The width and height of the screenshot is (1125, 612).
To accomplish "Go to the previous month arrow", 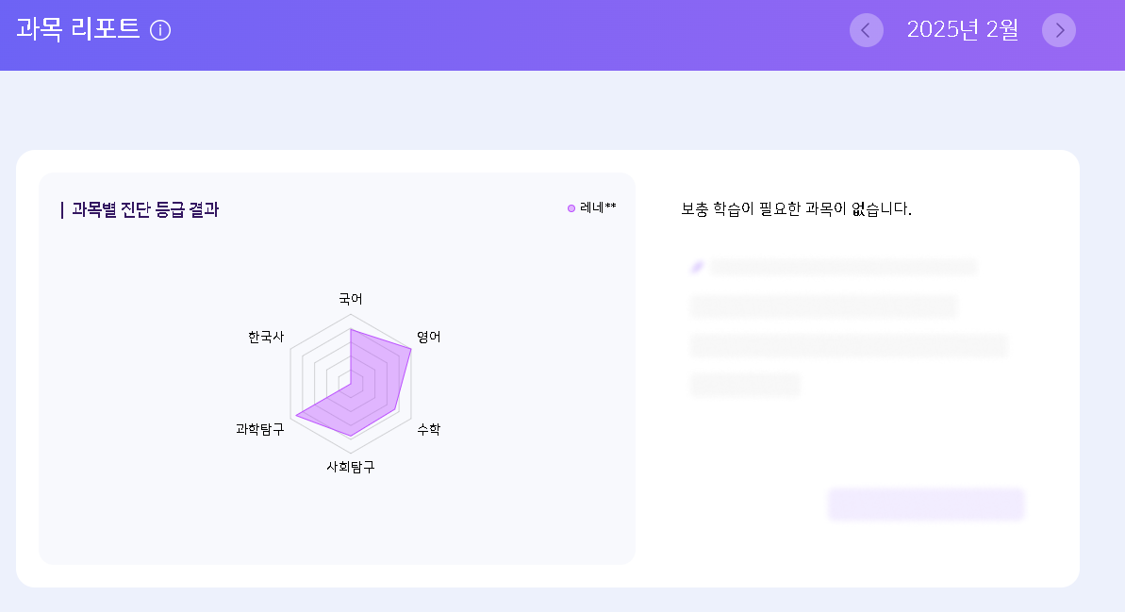I will coord(866,30).
